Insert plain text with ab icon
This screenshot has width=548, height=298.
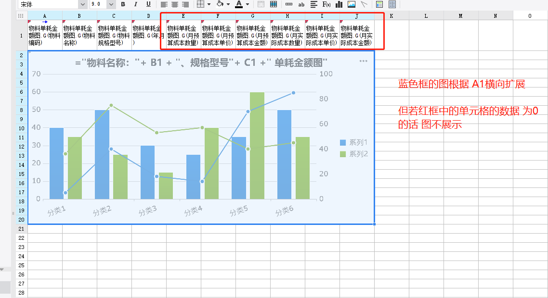[x=301, y=4]
